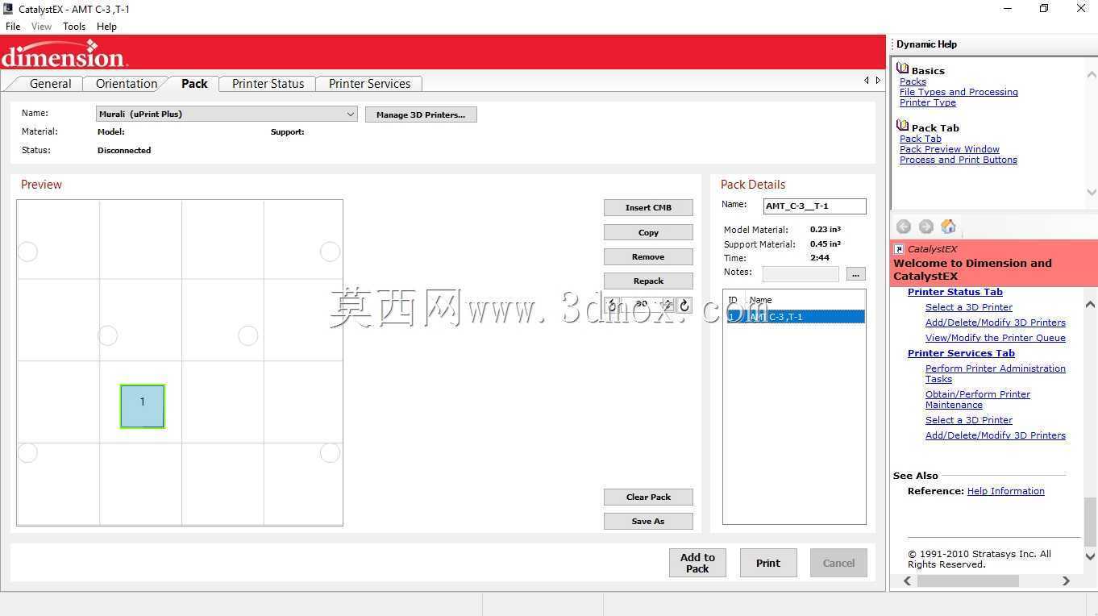Click the help panel horizontal scrollbar thumb
The height and width of the screenshot is (616, 1098).
pyautogui.click(x=968, y=581)
